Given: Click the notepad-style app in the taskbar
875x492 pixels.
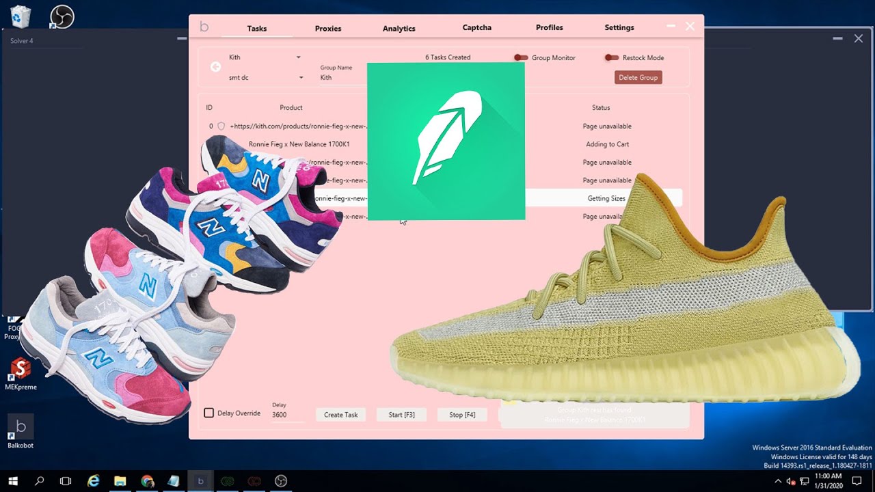Looking at the screenshot, I should pos(174,481).
